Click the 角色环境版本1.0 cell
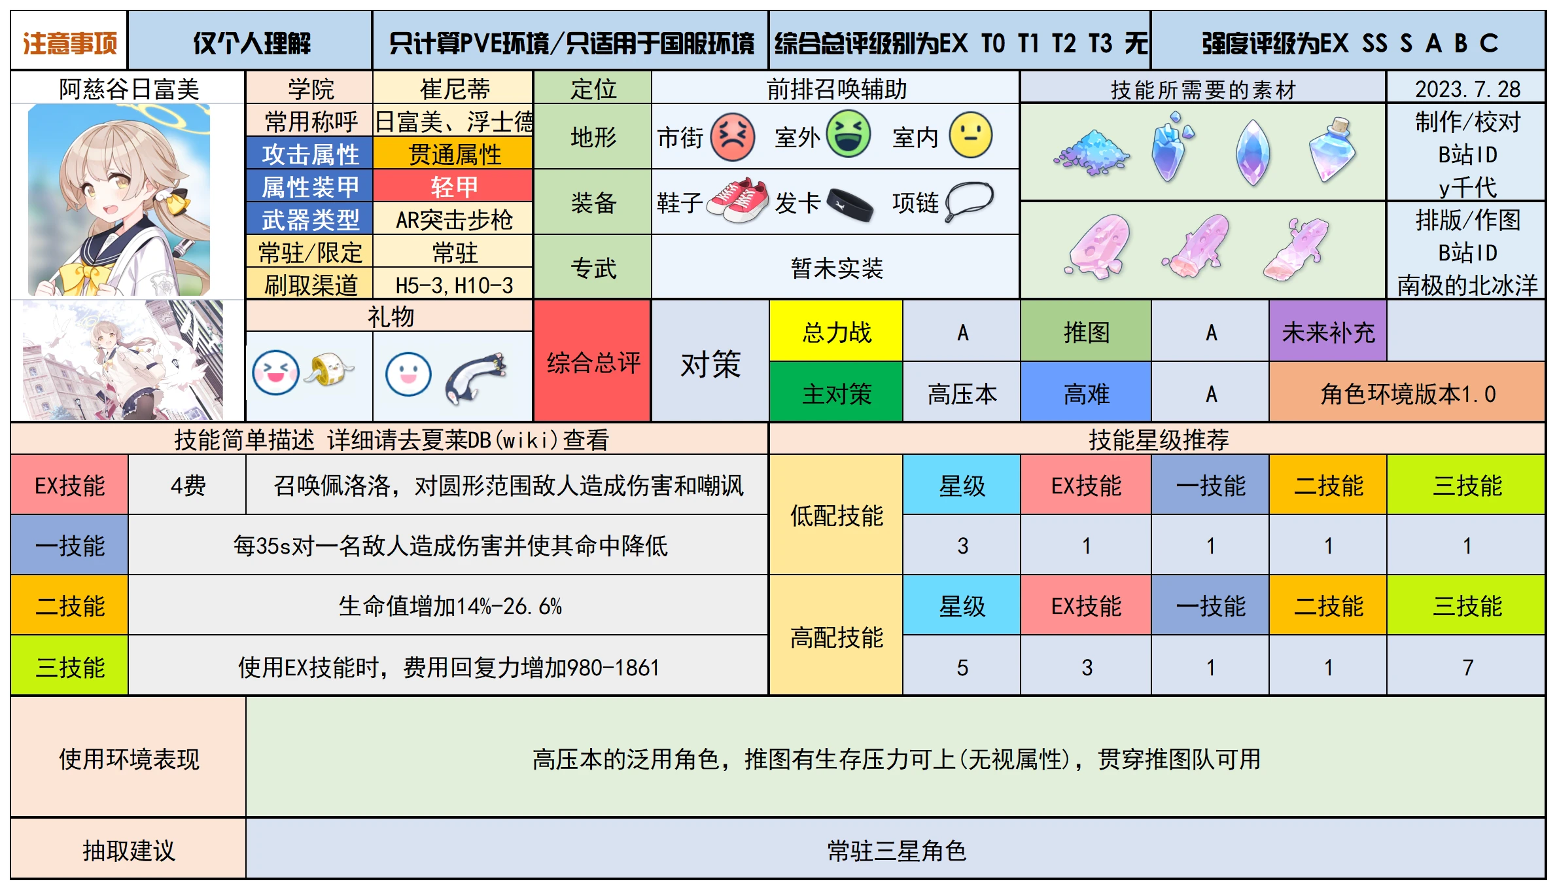Viewport: 1557px width, 890px height. click(x=1407, y=393)
